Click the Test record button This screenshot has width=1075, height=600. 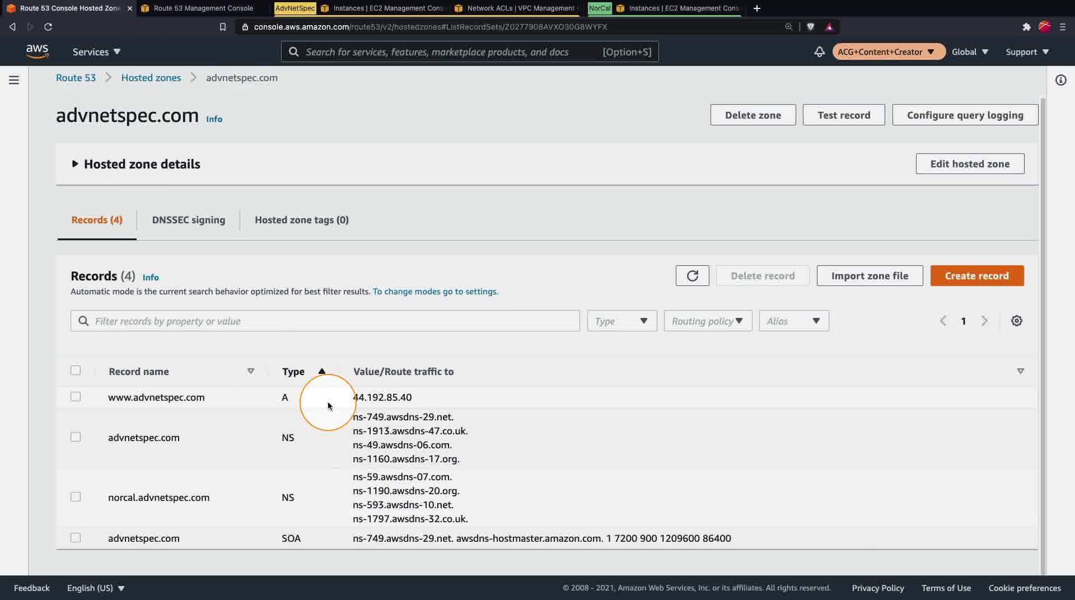coord(844,115)
